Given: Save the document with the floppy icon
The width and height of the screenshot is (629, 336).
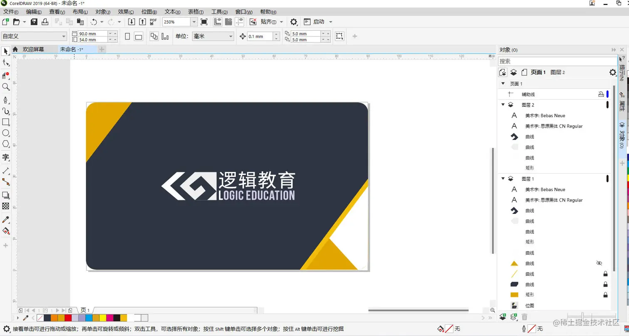Looking at the screenshot, I should (34, 22).
